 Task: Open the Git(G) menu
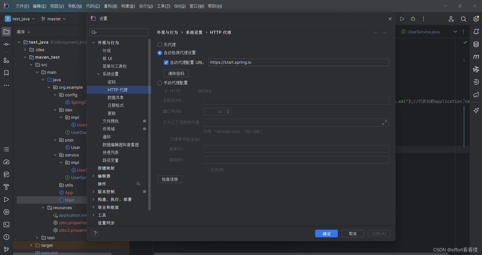pos(180,6)
